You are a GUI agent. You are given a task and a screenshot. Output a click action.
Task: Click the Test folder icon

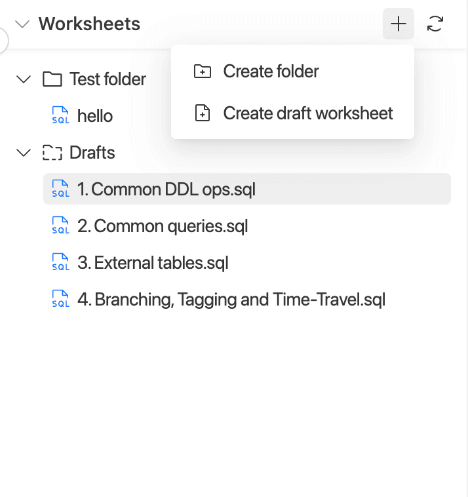pyautogui.click(x=52, y=79)
